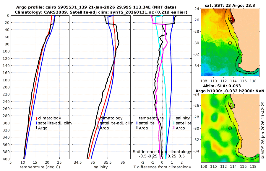Click the Argo profile title text

coord(96,7)
